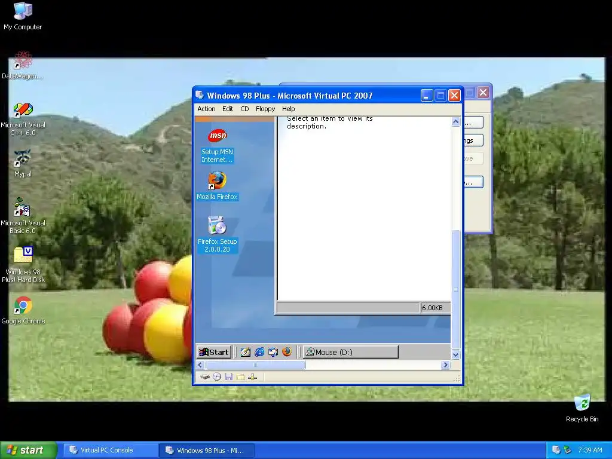Image resolution: width=612 pixels, height=459 pixels.
Task: Launch Internet Explorer from quick launch
Action: coord(259,352)
